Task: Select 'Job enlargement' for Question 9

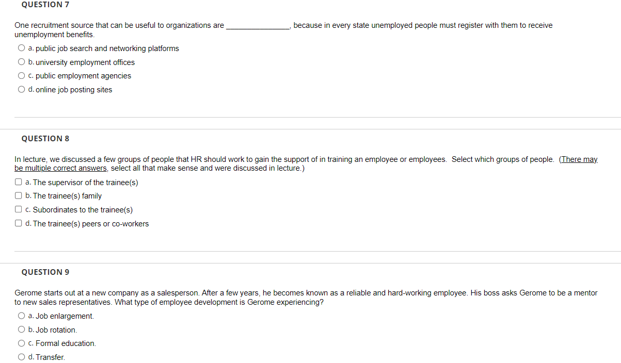Action: coord(21,315)
